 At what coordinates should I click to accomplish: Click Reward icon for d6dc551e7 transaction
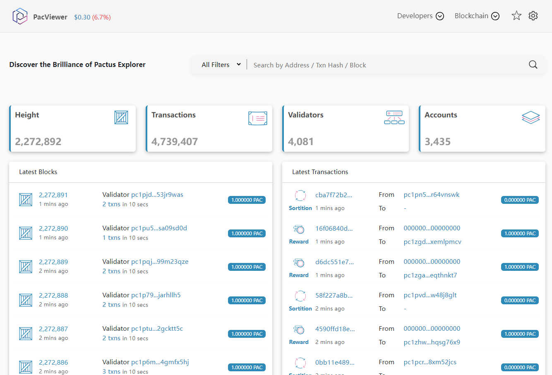coord(299,263)
